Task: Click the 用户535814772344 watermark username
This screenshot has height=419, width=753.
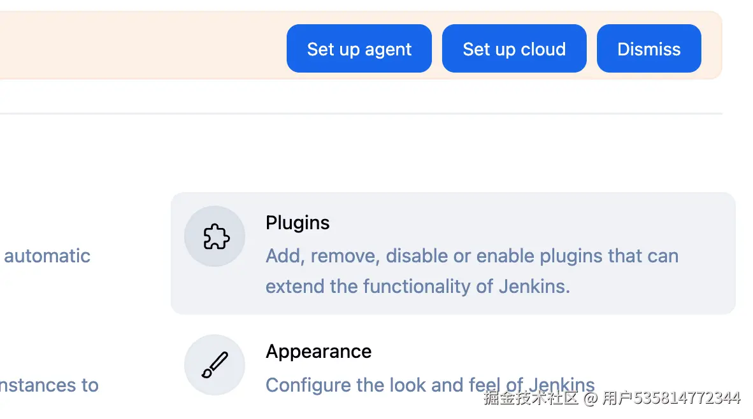Action: tap(671, 399)
